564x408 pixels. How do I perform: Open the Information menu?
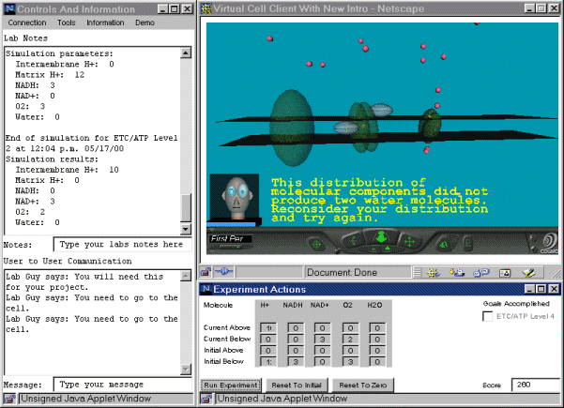click(x=105, y=22)
